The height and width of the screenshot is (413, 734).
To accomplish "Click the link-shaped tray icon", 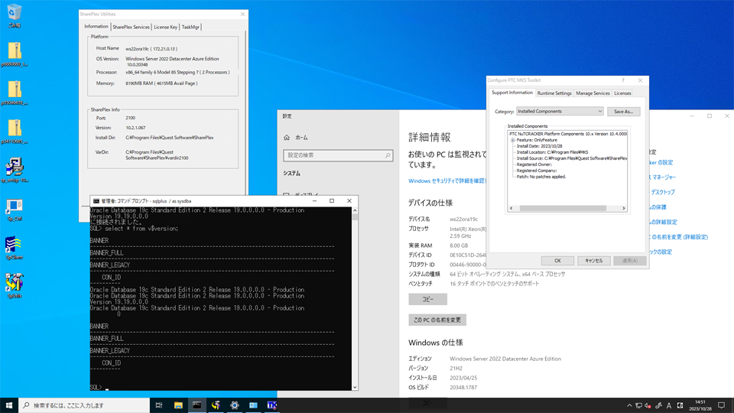I will coord(658,405).
